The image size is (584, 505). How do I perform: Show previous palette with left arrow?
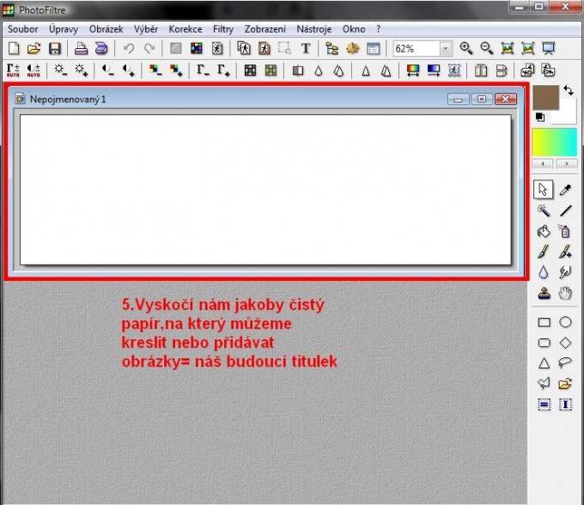click(543, 163)
